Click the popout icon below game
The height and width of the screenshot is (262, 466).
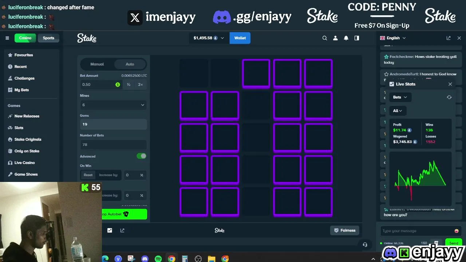tap(122, 230)
